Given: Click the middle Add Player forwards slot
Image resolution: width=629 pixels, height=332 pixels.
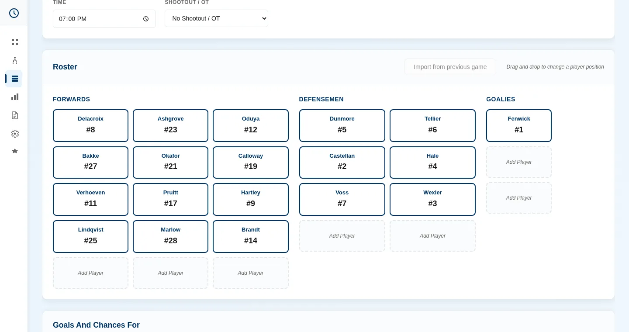Looking at the screenshot, I should click(x=170, y=273).
